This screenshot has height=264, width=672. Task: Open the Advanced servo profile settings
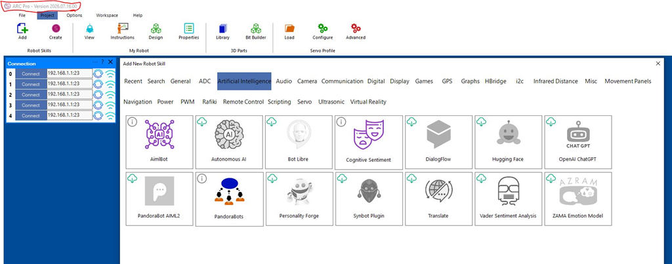click(x=356, y=29)
